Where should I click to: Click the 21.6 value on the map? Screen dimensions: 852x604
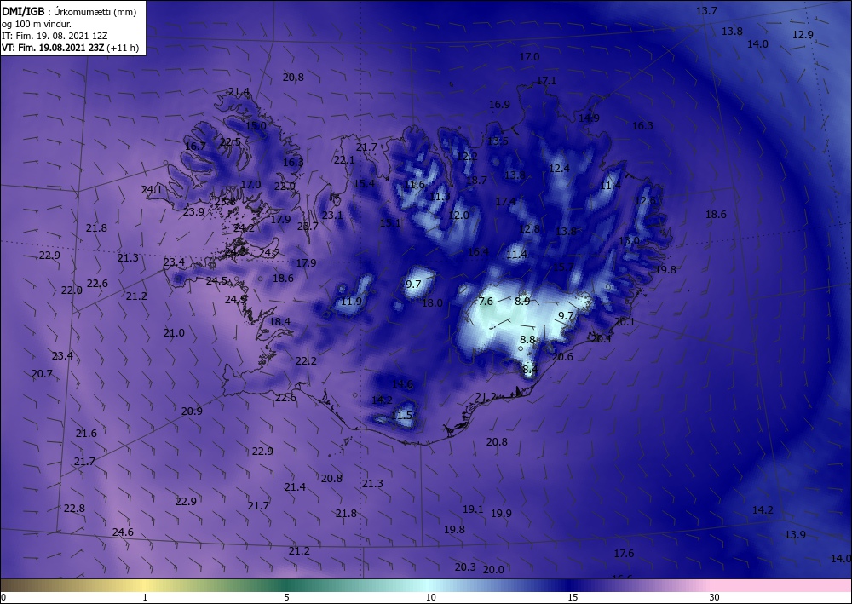coord(86,434)
